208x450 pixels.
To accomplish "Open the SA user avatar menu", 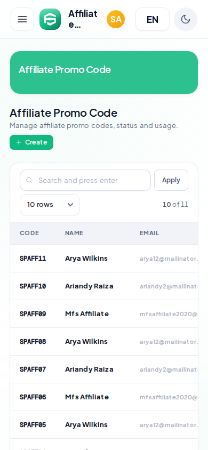I will (116, 19).
